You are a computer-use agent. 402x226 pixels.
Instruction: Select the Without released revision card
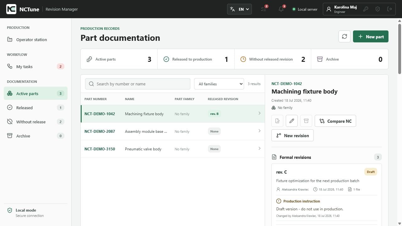tap(273, 59)
